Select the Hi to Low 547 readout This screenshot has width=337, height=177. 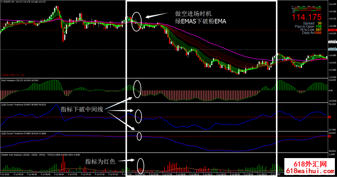tap(311, 29)
